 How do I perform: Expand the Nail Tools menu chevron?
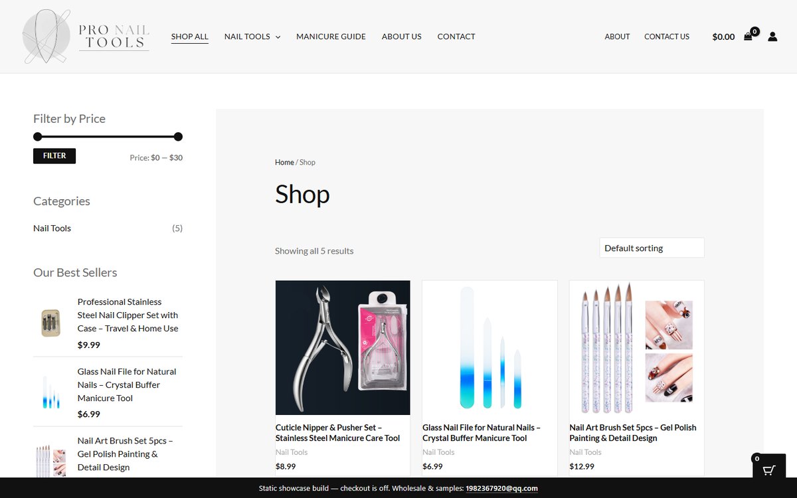point(278,37)
